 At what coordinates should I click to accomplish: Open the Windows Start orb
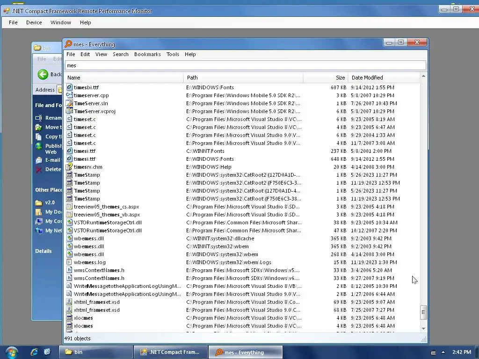tap(12, 352)
